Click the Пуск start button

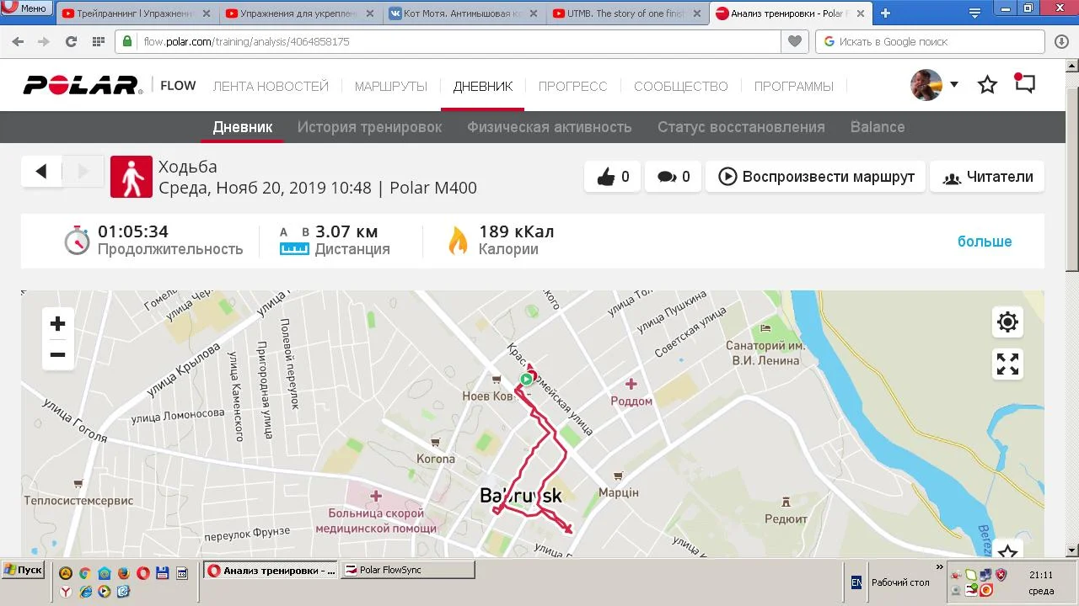pos(23,570)
